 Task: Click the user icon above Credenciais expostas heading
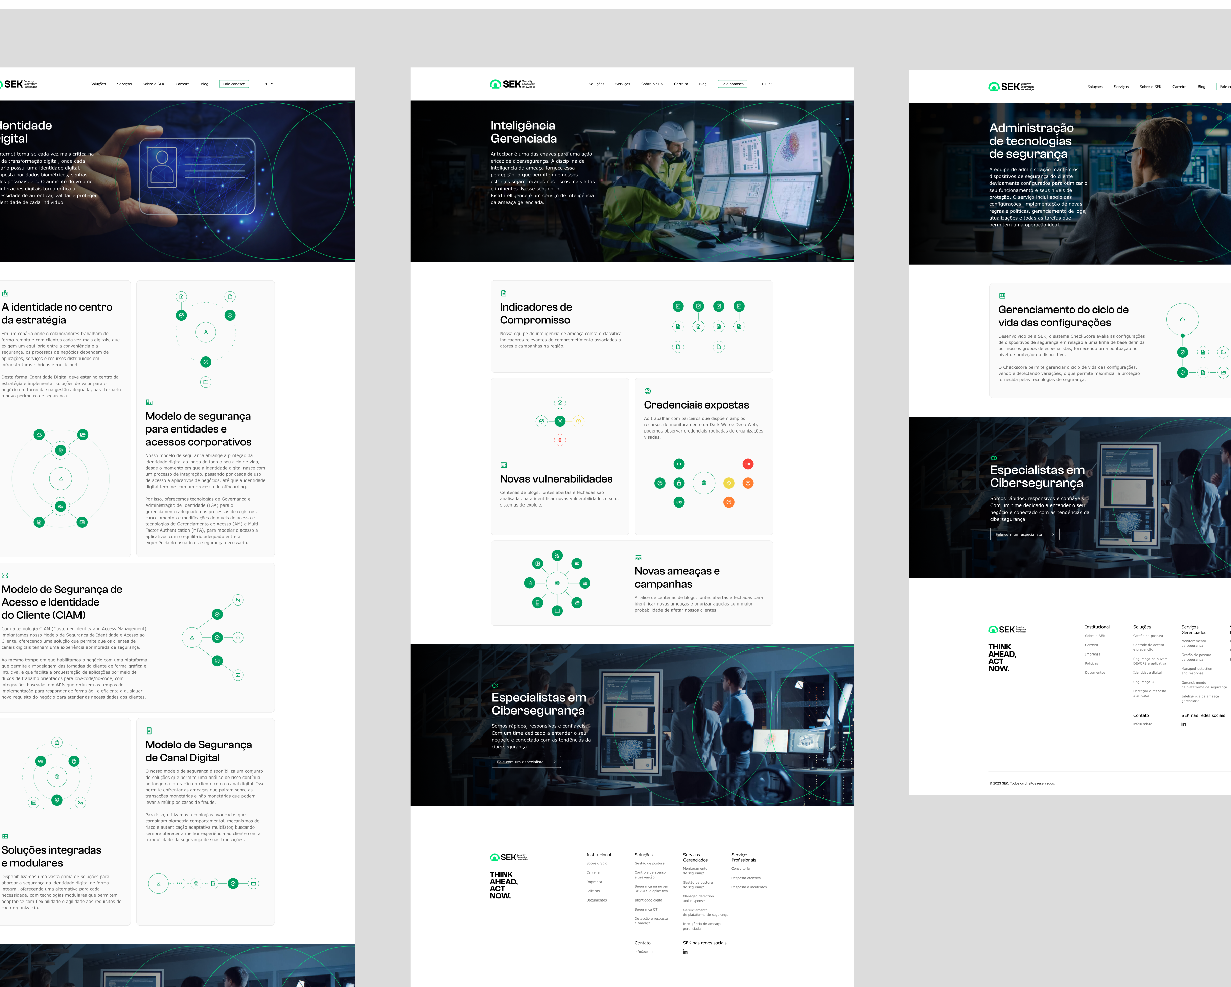(x=648, y=391)
